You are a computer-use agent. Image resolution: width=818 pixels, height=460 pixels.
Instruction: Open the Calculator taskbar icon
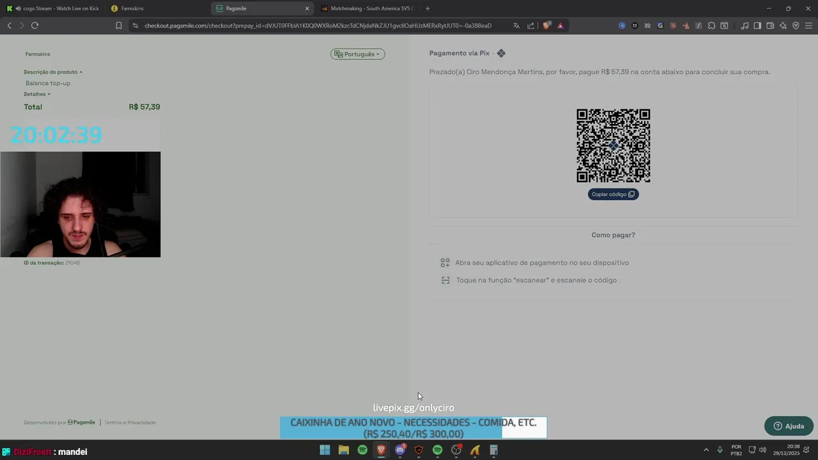(493, 450)
